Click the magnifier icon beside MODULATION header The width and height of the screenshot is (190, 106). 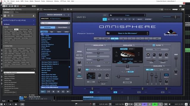[105, 45]
